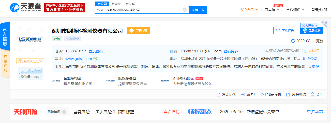
Task: Clear the search box with X icon
Action: 185,10
